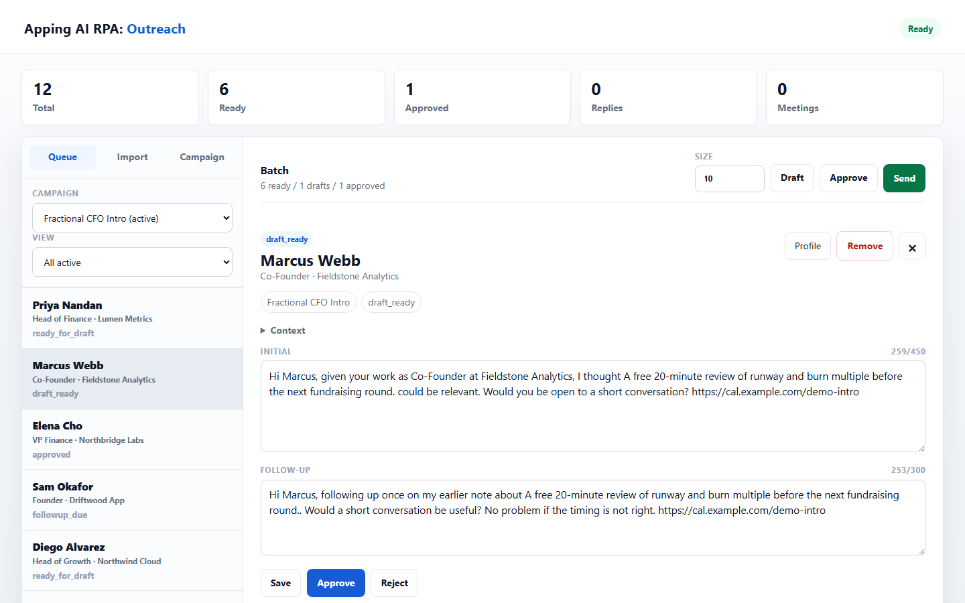Open Marcus Webb's Profile

click(x=808, y=246)
